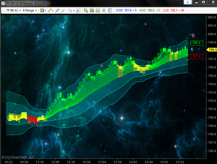This screenshot has width=217, height=164.
Task: Click the zoom out magnifier icon
Action: (63, 10)
